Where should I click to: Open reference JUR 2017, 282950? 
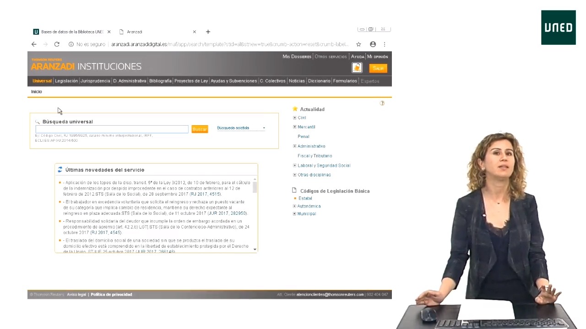[227, 213]
